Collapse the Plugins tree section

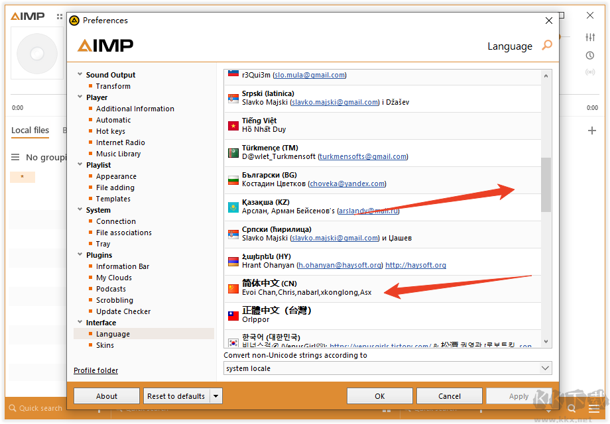pos(80,255)
